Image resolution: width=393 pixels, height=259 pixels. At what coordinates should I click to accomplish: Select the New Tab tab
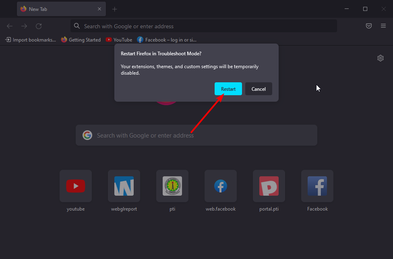(x=61, y=9)
